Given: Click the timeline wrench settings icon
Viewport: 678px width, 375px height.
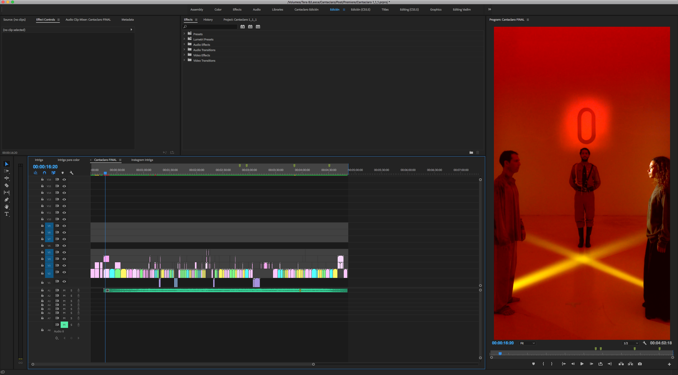Looking at the screenshot, I should [x=71, y=173].
